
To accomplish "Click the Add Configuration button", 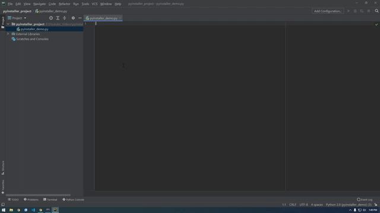I will point(328,11).
